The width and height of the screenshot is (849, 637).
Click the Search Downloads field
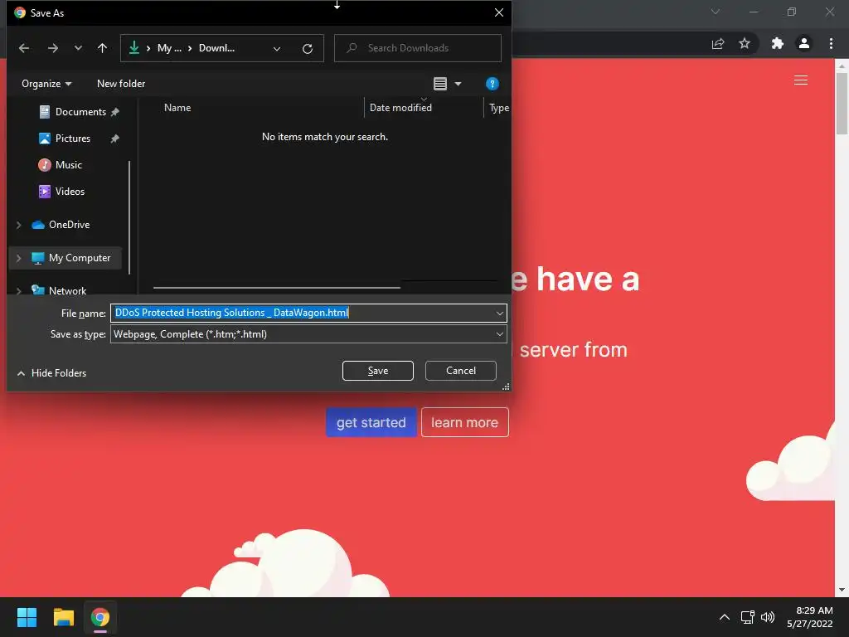point(418,48)
